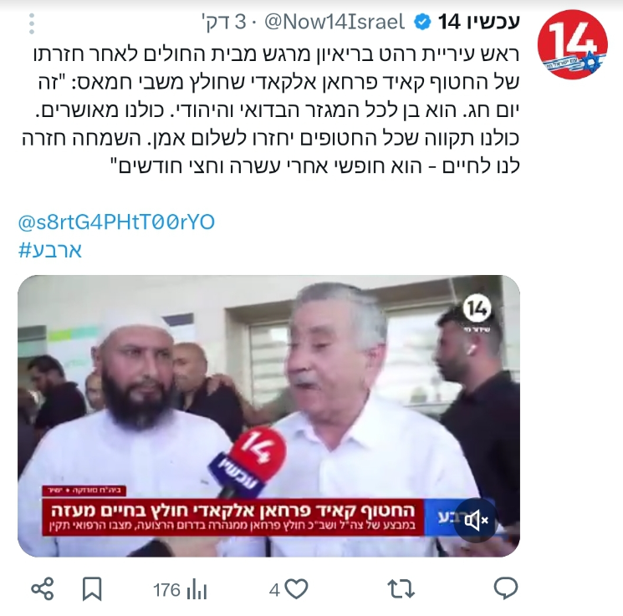Click the 176 views count
The height and width of the screenshot is (616, 623).
167,590
